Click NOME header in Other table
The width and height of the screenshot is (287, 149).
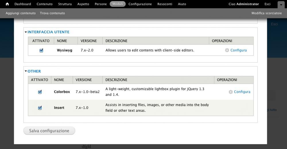click(59, 80)
